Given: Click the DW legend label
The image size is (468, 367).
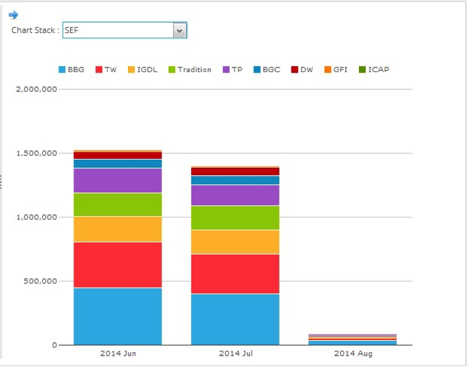Looking at the screenshot, I should pyautogui.click(x=306, y=69).
